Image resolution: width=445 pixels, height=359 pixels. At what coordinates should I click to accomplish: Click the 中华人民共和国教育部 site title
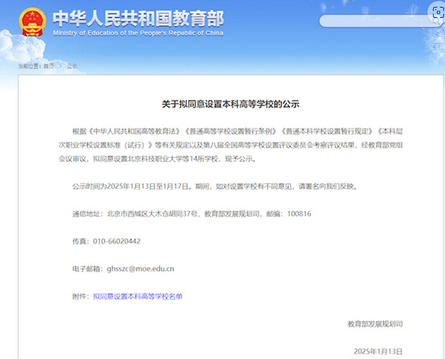click(139, 19)
